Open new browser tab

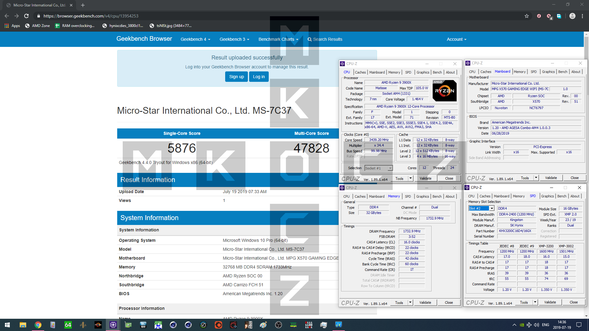83,5
